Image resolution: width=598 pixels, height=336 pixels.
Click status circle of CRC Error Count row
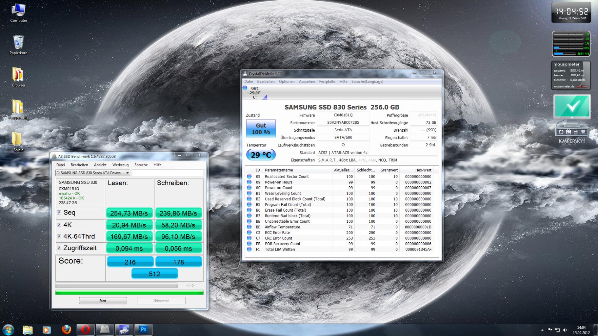249,238
